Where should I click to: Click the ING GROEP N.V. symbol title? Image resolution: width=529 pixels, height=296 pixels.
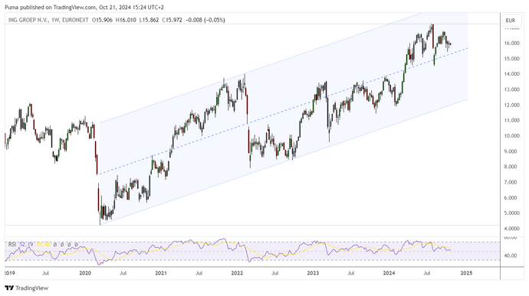tap(28, 20)
